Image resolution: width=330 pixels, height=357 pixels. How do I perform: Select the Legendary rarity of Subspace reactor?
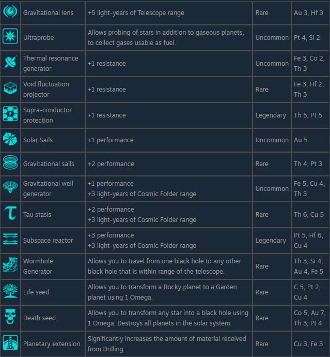pyautogui.click(x=270, y=240)
